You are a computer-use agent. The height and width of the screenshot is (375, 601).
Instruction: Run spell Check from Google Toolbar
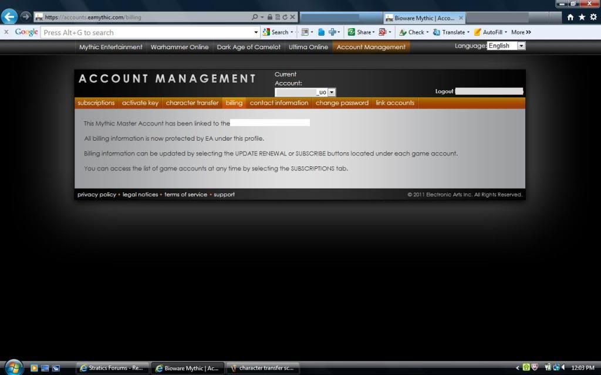[411, 33]
